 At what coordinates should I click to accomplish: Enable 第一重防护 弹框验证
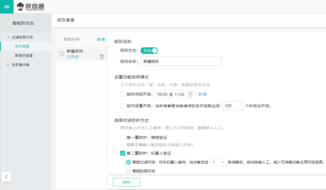[x=123, y=137]
